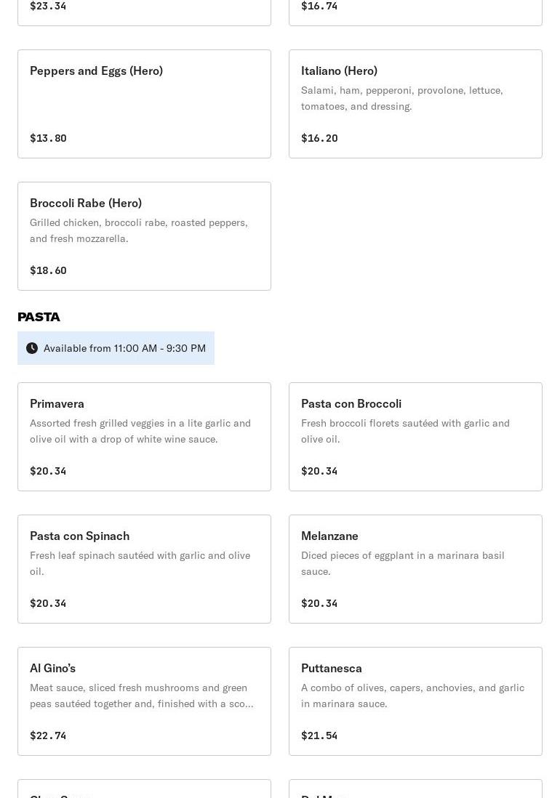Select the Pasta con Spinach title
The width and height of the screenshot is (560, 798).
point(79,536)
